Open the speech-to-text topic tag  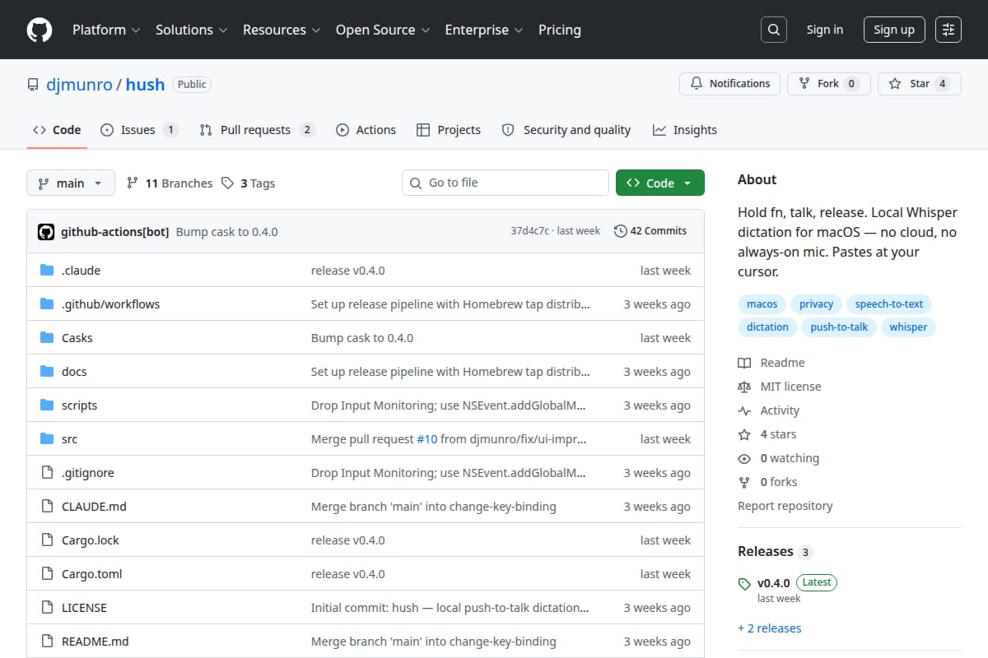coord(889,304)
